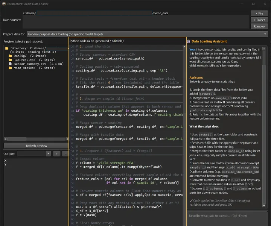271x226 pixels.
Task: Click code line 45 merge sensor and coating
Action: [x=129, y=127]
